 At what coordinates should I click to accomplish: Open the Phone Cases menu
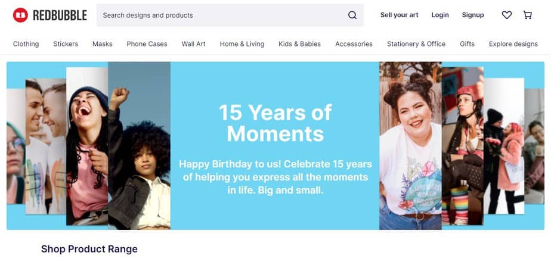(x=147, y=43)
